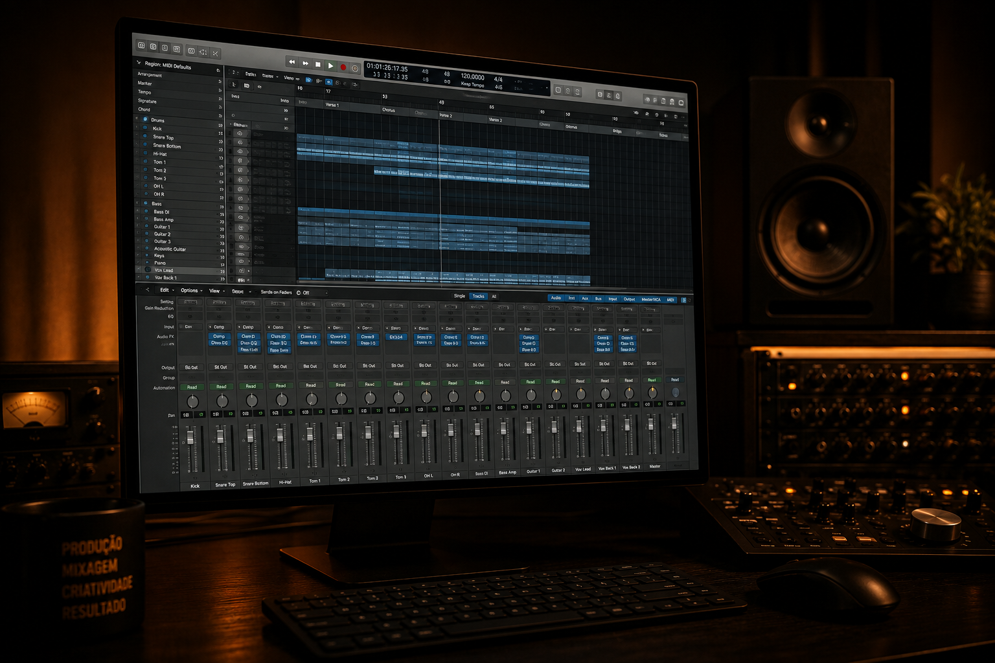Click the 01:01:26:17.35 time display
This screenshot has height=663, width=995.
(x=387, y=67)
